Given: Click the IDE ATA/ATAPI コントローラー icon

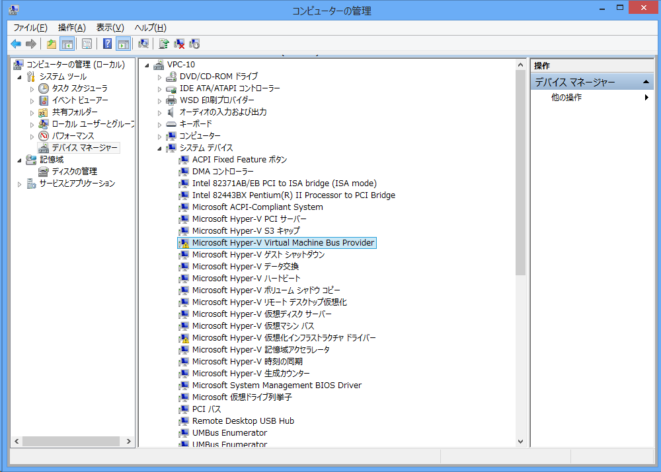Looking at the screenshot, I should click(x=171, y=88).
